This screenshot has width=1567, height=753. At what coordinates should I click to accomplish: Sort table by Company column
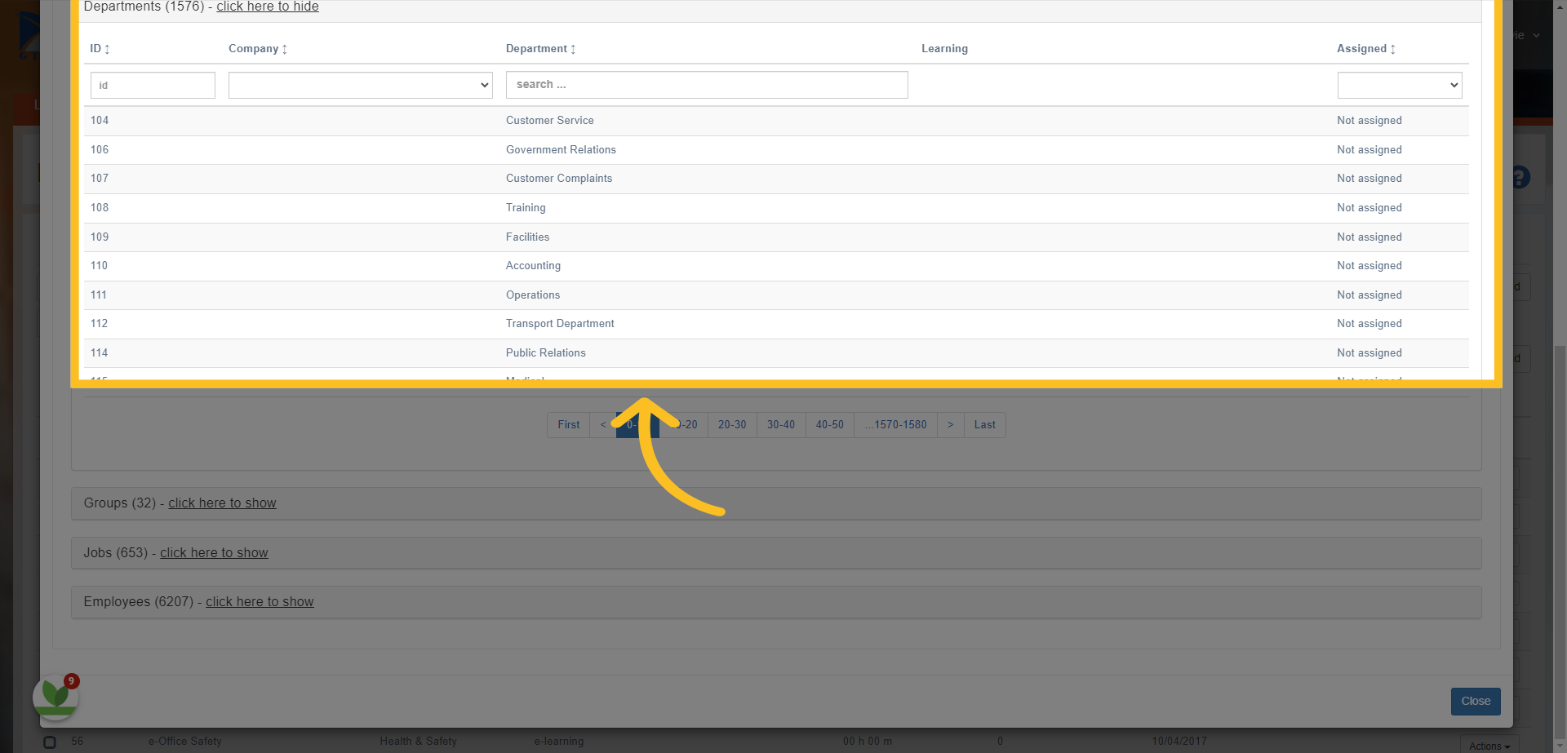tap(258, 49)
